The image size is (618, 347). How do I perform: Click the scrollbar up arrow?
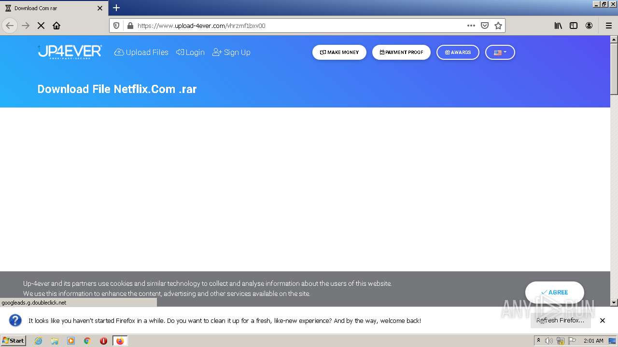(614, 40)
